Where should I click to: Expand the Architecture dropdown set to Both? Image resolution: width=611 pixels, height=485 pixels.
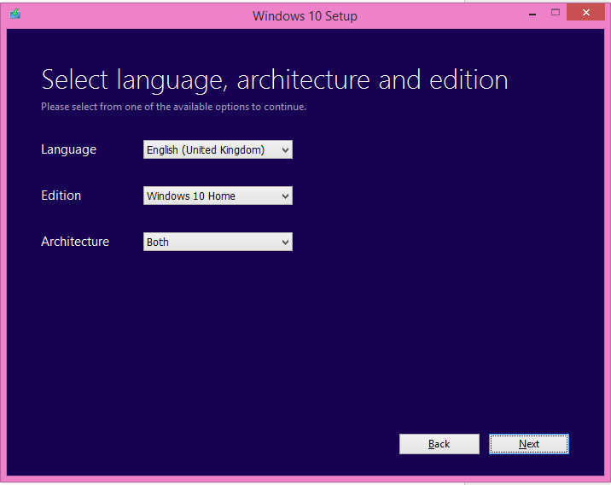(x=218, y=242)
